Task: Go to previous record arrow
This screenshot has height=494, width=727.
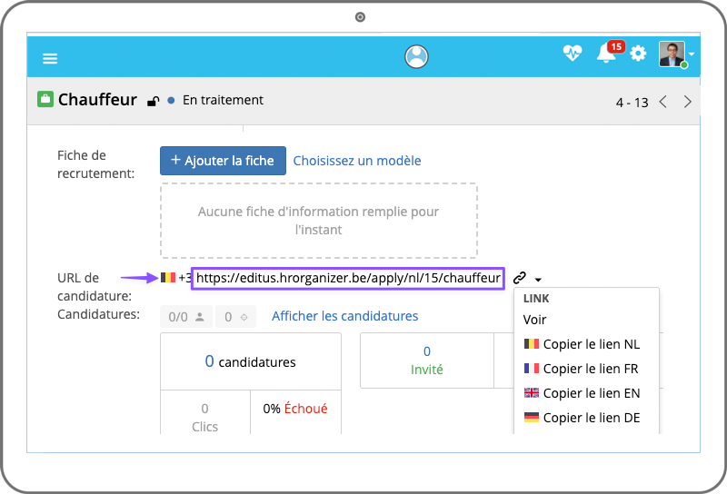Action: point(663,102)
